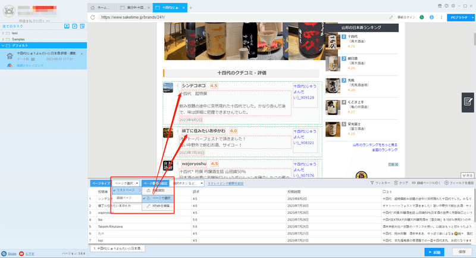Screen dimensions: 476x258
Task: Click the 高速スクレイピング link
Action: [x=30, y=66]
